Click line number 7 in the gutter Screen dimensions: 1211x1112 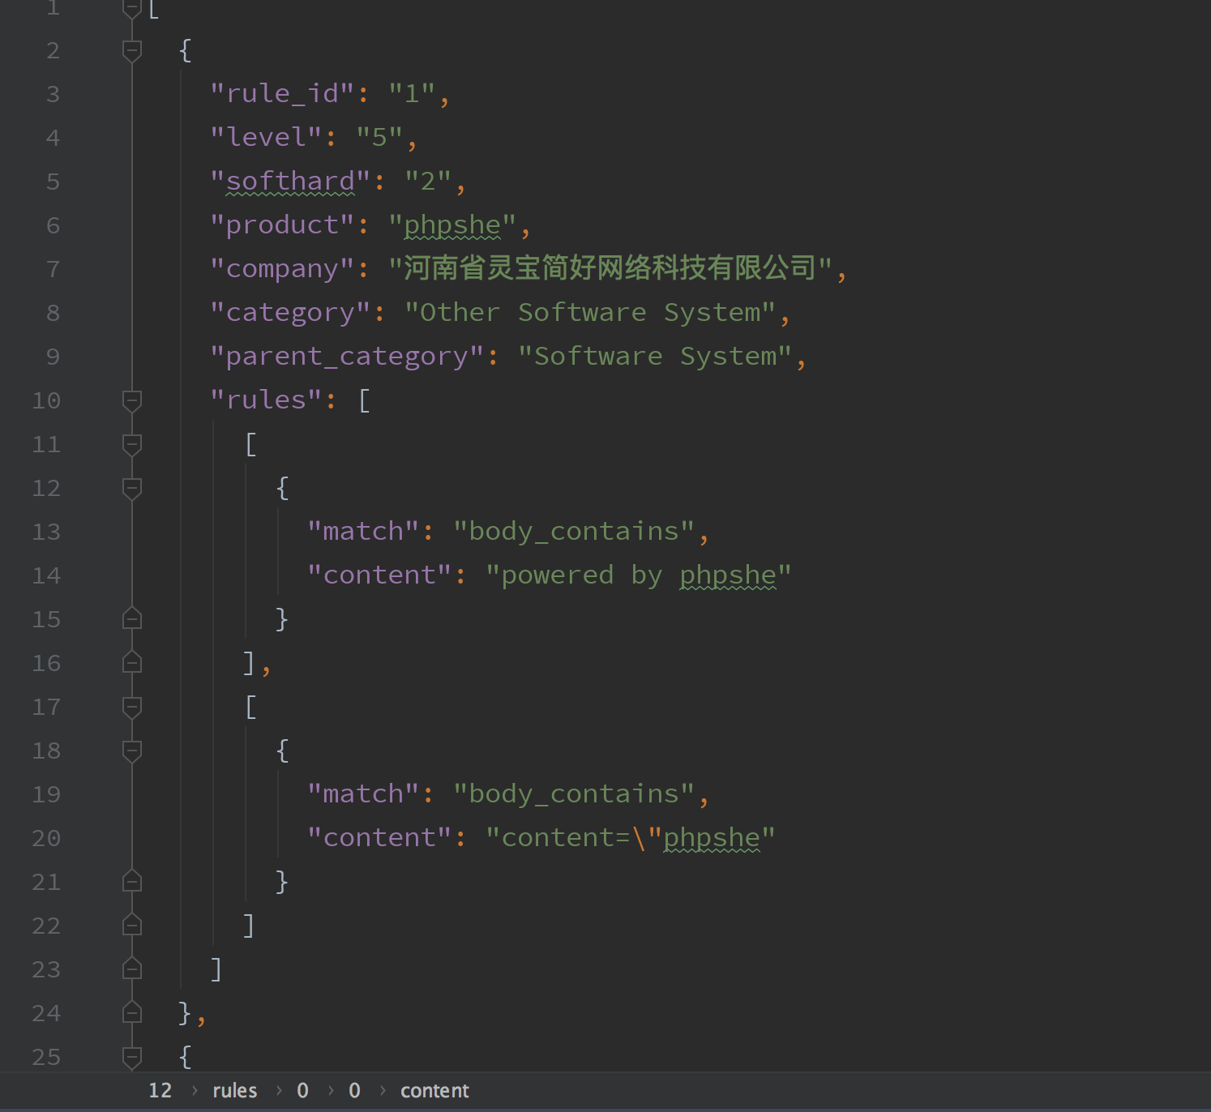(53, 269)
